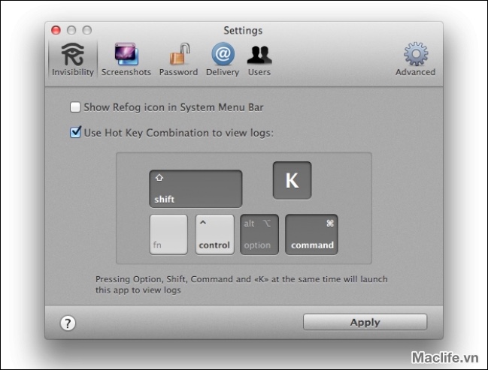Toggle the shift key in hotkey combination
The height and width of the screenshot is (370, 488).
click(196, 188)
